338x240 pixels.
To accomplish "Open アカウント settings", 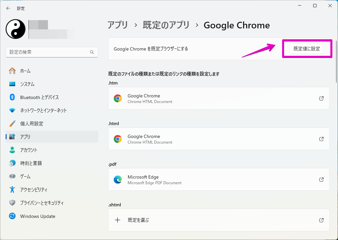I will point(52,150).
